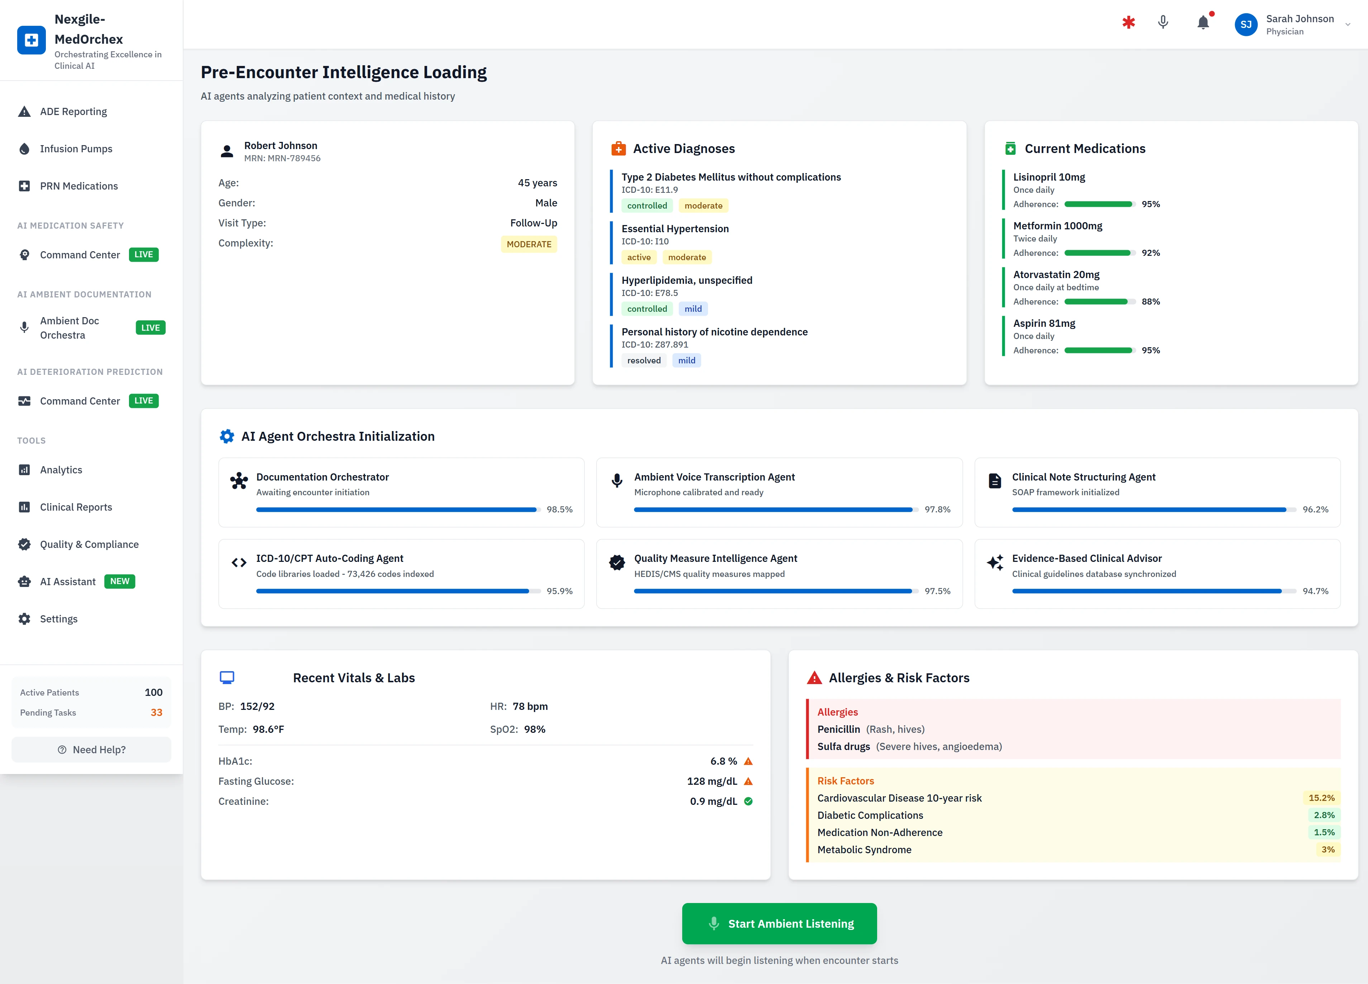This screenshot has height=984, width=1368.
Task: Open Settings from the sidebar
Action: click(x=58, y=618)
